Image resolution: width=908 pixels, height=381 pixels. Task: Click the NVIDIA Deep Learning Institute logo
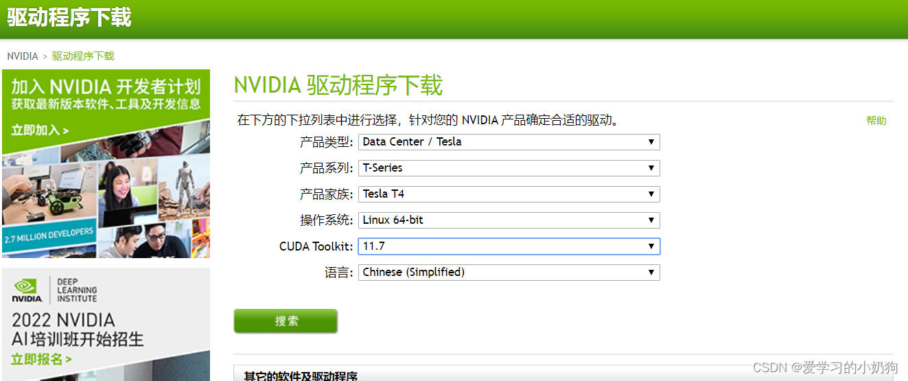coord(54,291)
